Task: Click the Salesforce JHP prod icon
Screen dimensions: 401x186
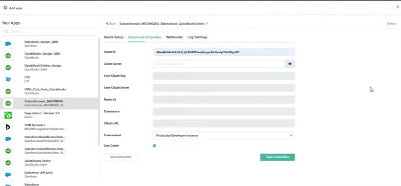Action: tap(8, 175)
